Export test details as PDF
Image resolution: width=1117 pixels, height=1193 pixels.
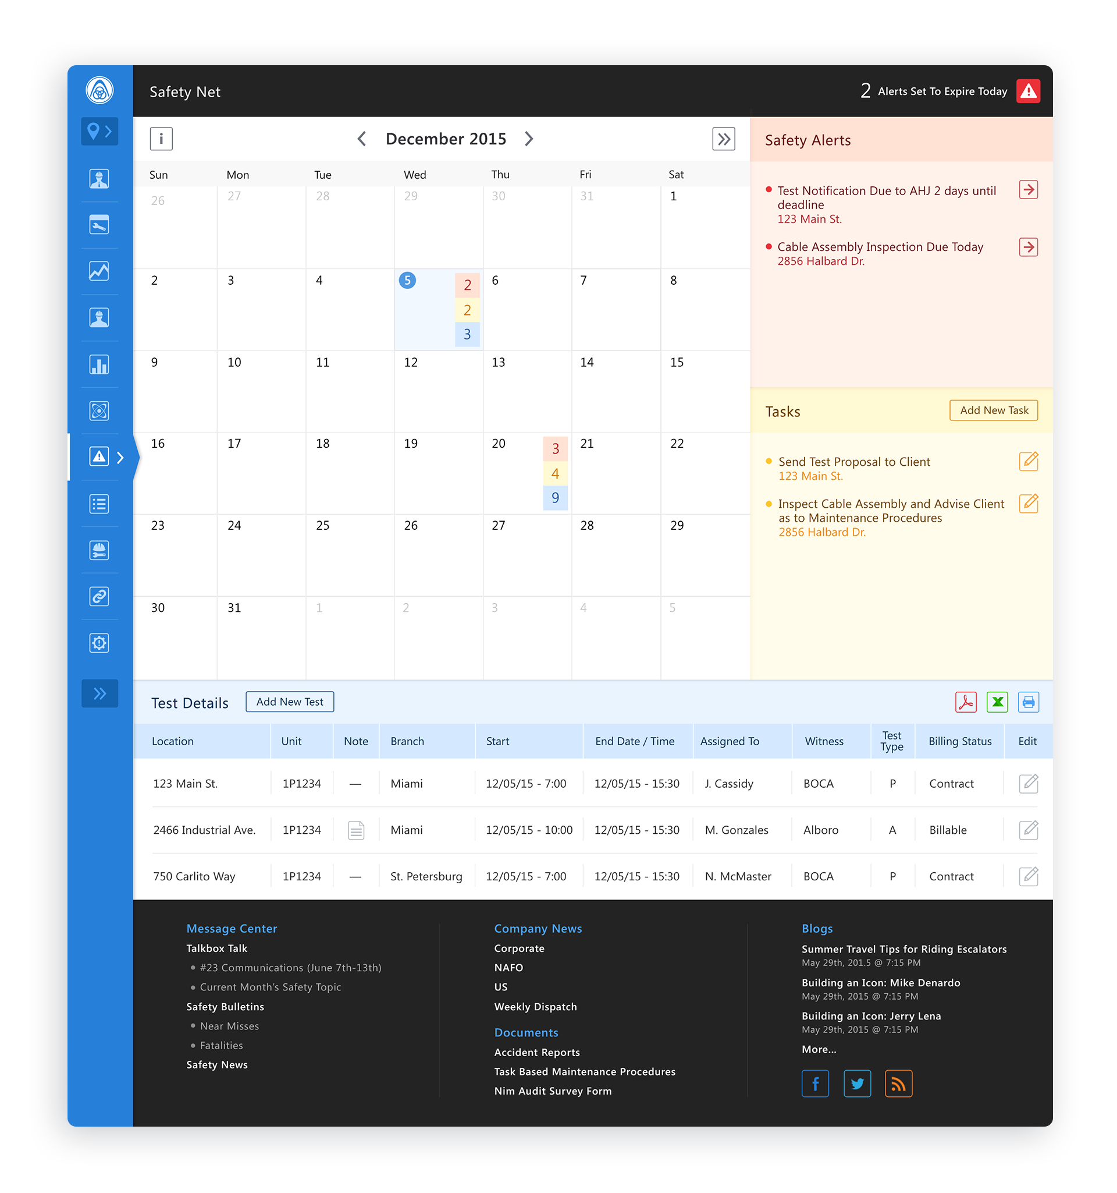point(966,702)
